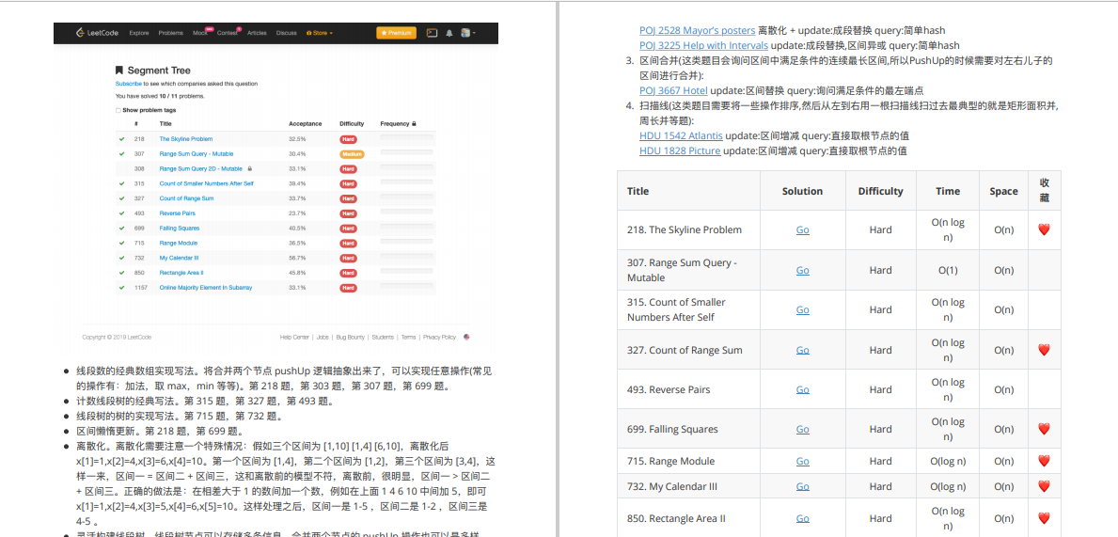1118x537 pixels.
Task: Click Go link for 327. Count of Range Sum
Action: (802, 350)
